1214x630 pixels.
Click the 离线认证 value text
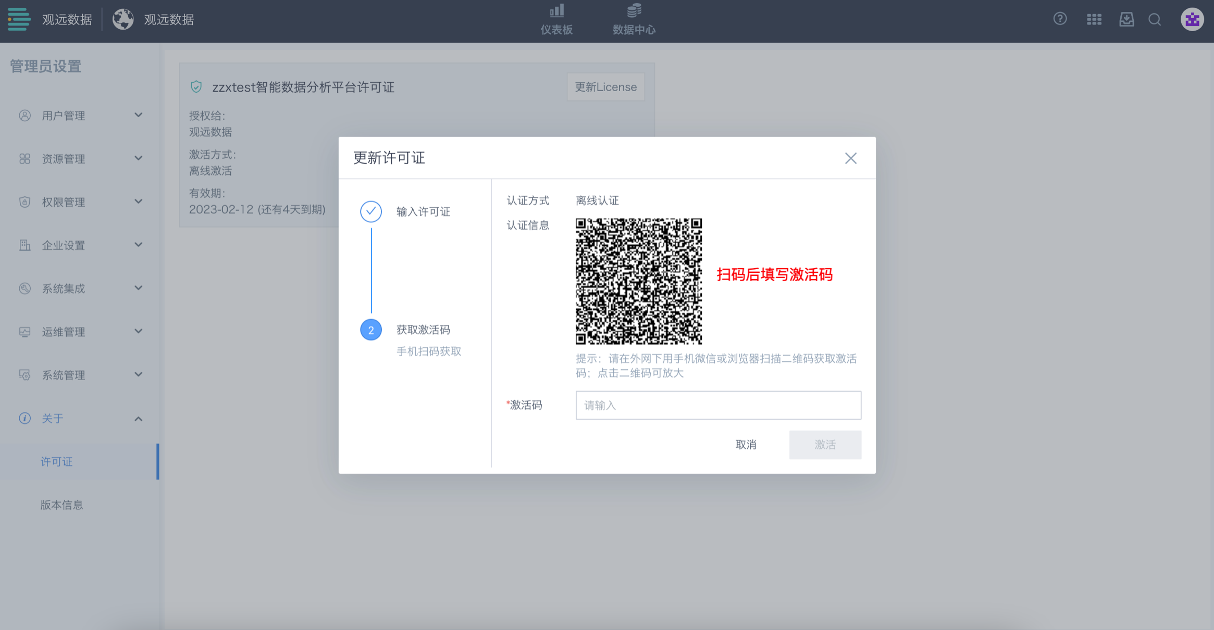pyautogui.click(x=597, y=200)
